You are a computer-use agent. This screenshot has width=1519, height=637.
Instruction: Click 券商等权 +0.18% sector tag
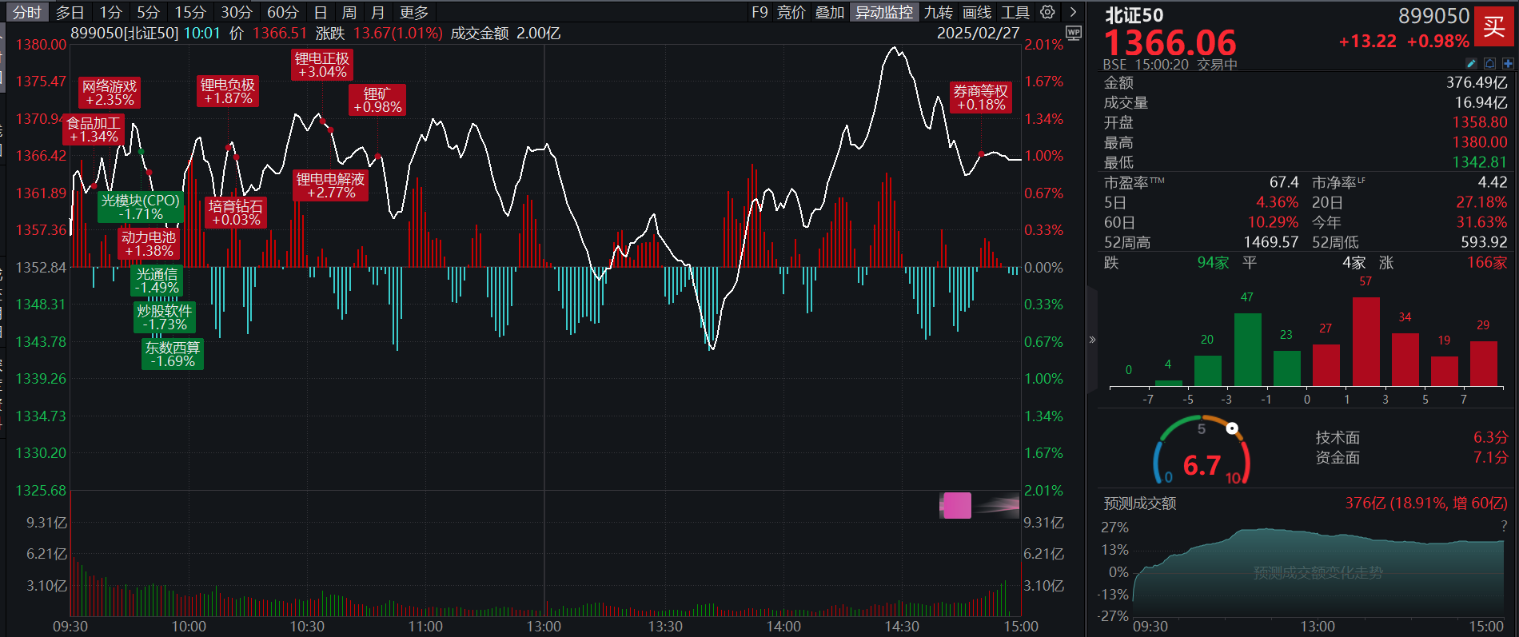point(981,98)
